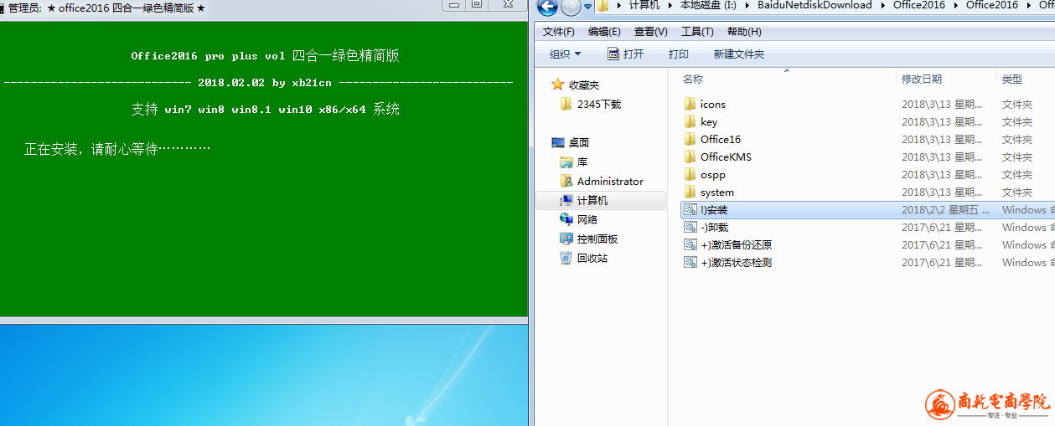Select the 2345下载 folder in favorites
The height and width of the screenshot is (426, 1055).
point(592,105)
